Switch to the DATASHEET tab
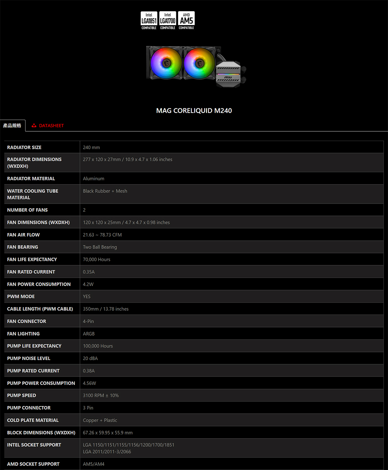Viewport: 388px width, 470px height. (48, 125)
